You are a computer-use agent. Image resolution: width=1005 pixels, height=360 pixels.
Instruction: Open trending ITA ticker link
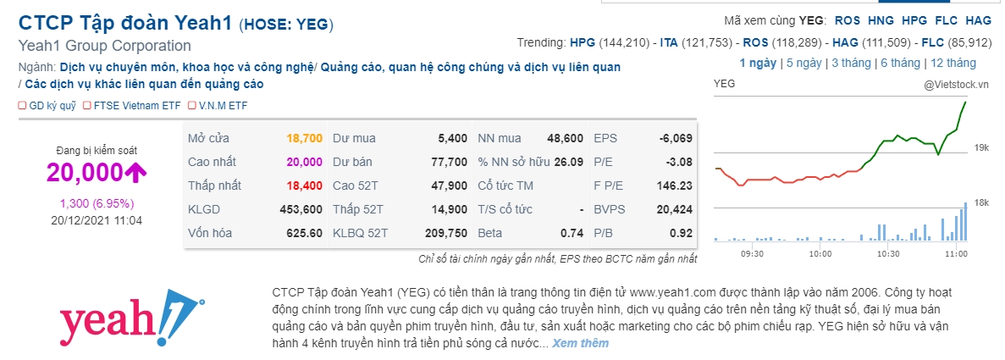pos(669,43)
